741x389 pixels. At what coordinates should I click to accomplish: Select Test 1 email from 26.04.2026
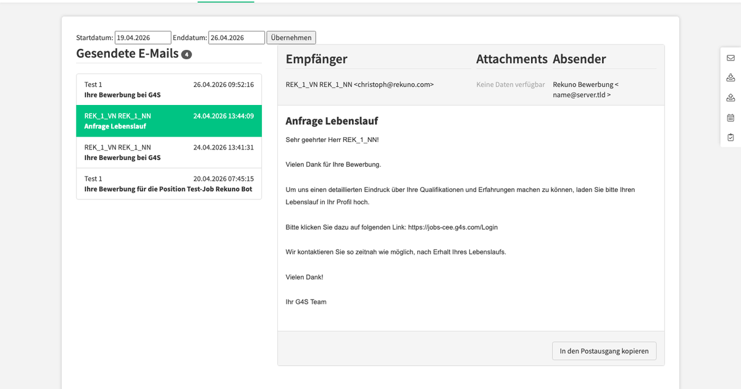(x=169, y=90)
